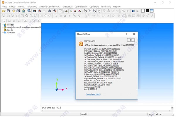Click the message log text SC/Tetra V14
Viewport: 176px width, 117px height.
point(51,108)
